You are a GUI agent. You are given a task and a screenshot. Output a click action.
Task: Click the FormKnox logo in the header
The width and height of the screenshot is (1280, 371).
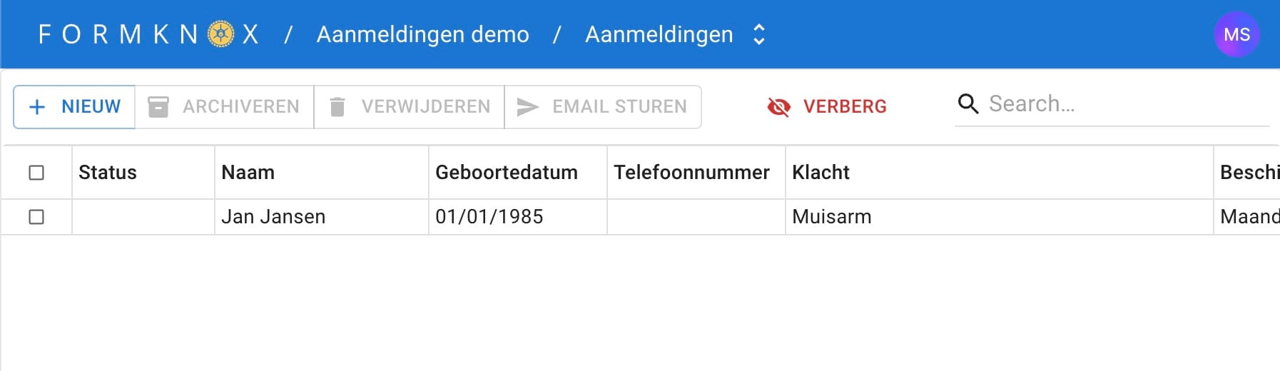click(148, 34)
